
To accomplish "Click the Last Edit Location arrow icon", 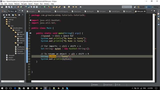I will [73, 7].
